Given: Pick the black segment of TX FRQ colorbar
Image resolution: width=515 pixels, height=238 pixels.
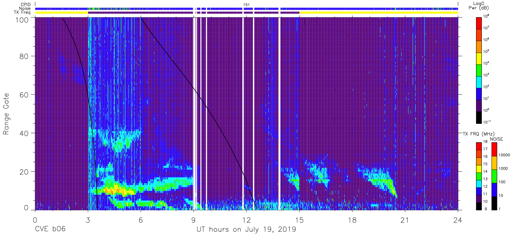Looking at the screenshot, I should point(479,206).
